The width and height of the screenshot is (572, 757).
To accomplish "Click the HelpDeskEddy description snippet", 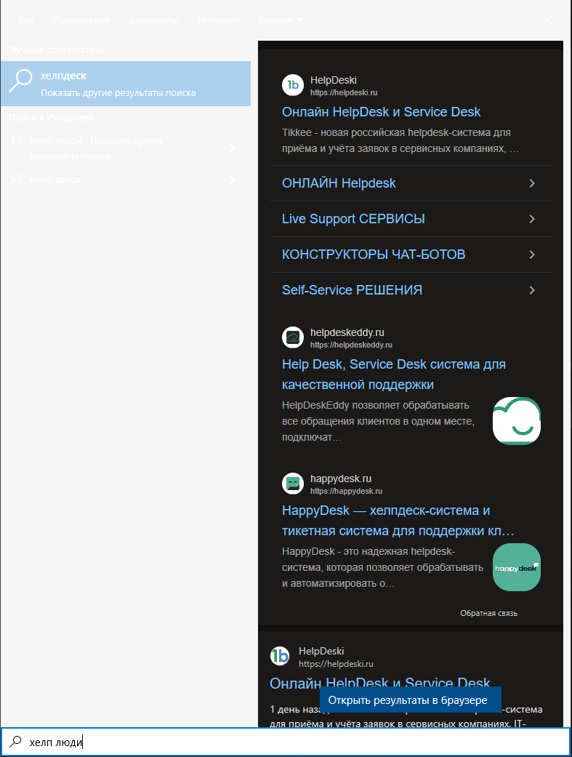I will (379, 422).
